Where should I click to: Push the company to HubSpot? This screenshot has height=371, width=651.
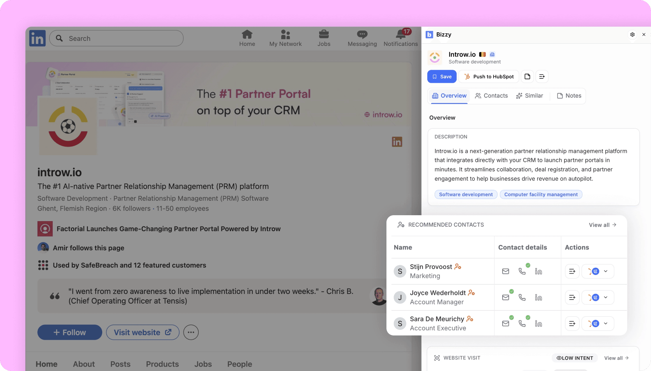[x=489, y=76]
